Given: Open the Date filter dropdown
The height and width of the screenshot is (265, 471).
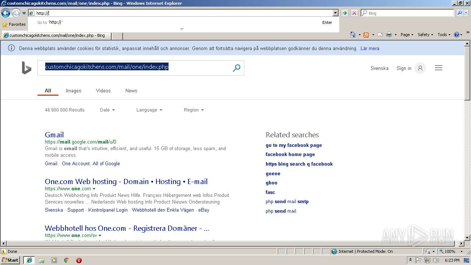Looking at the screenshot, I should pos(107,110).
